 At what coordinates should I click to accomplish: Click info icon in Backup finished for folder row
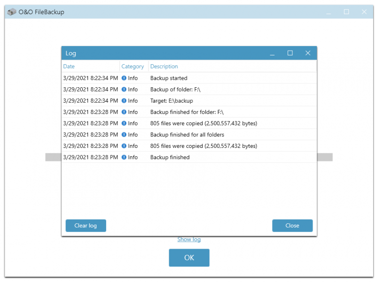tap(124, 112)
